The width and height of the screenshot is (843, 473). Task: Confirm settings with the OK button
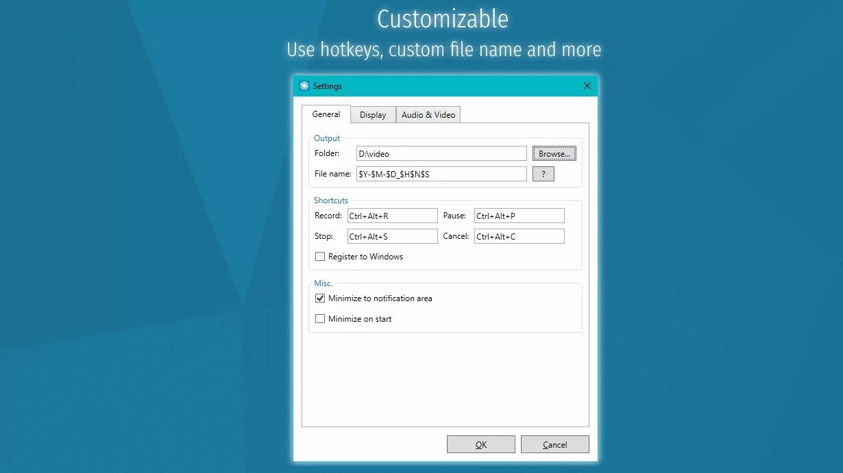(480, 444)
